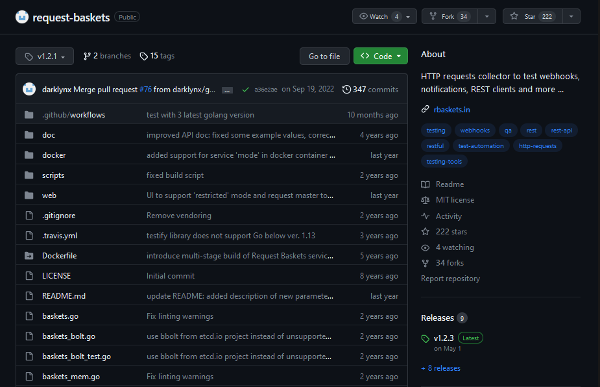Select the http-requests topic tag
The image size is (600, 387).
click(x=537, y=146)
